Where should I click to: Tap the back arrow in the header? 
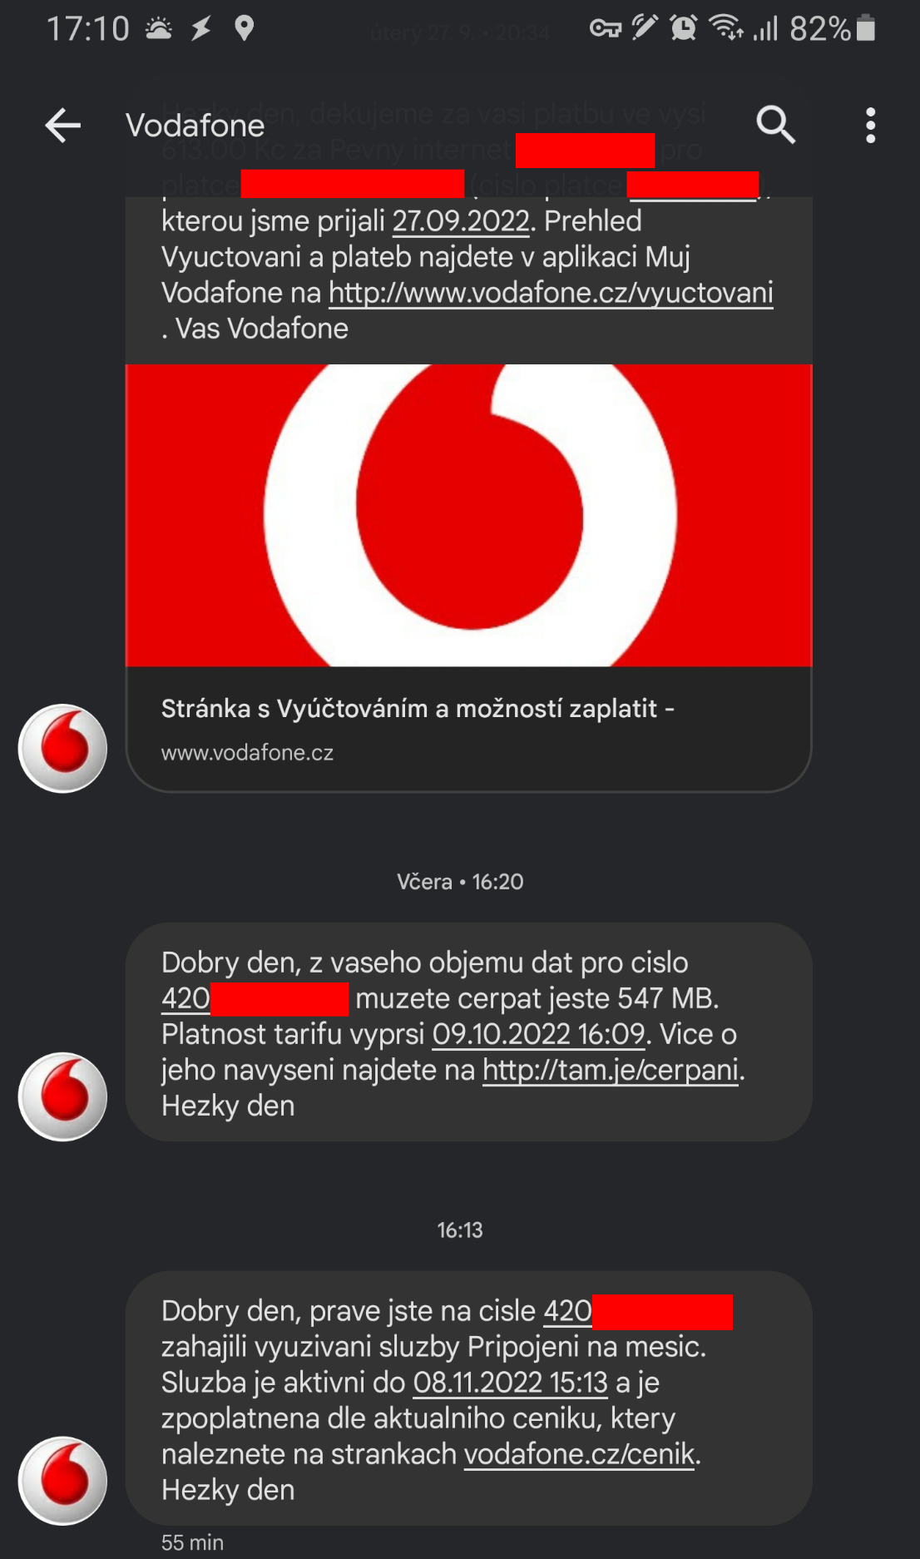click(x=62, y=126)
